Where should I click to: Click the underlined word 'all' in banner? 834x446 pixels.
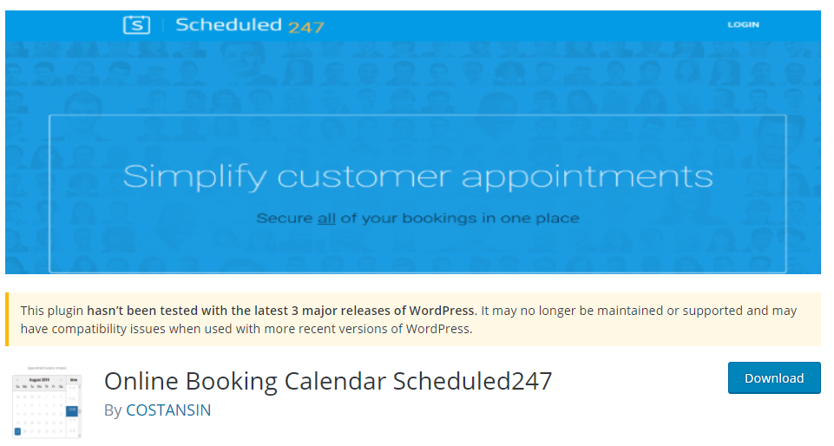[326, 219]
